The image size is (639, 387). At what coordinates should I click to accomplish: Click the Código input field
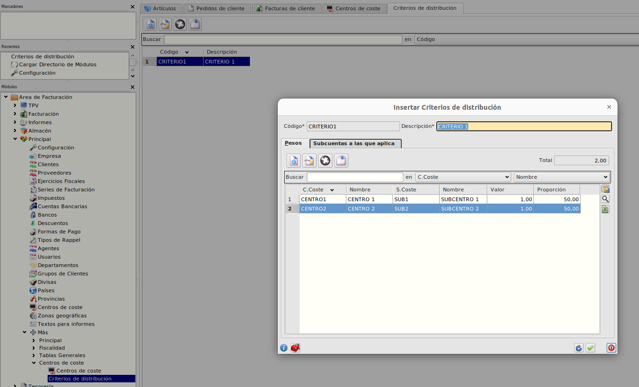coord(353,126)
